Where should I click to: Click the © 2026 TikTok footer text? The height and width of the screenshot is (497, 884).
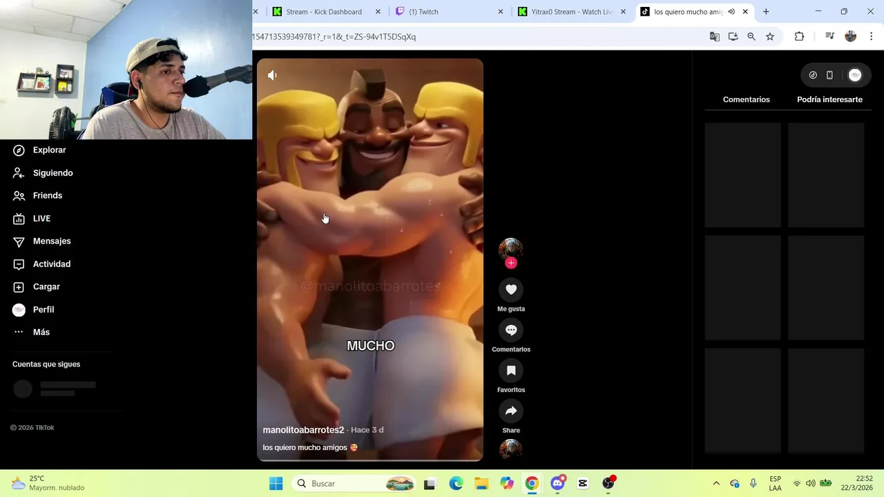pyautogui.click(x=32, y=427)
